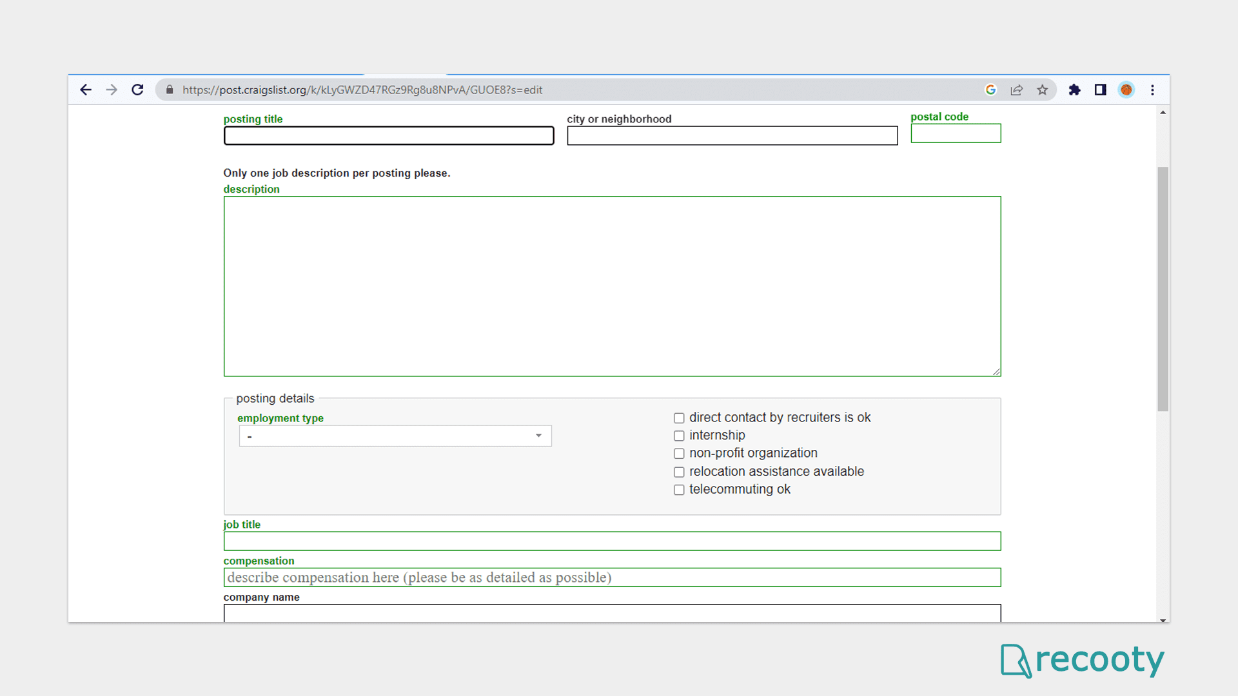Enable telecommuting ok checkbox

679,490
